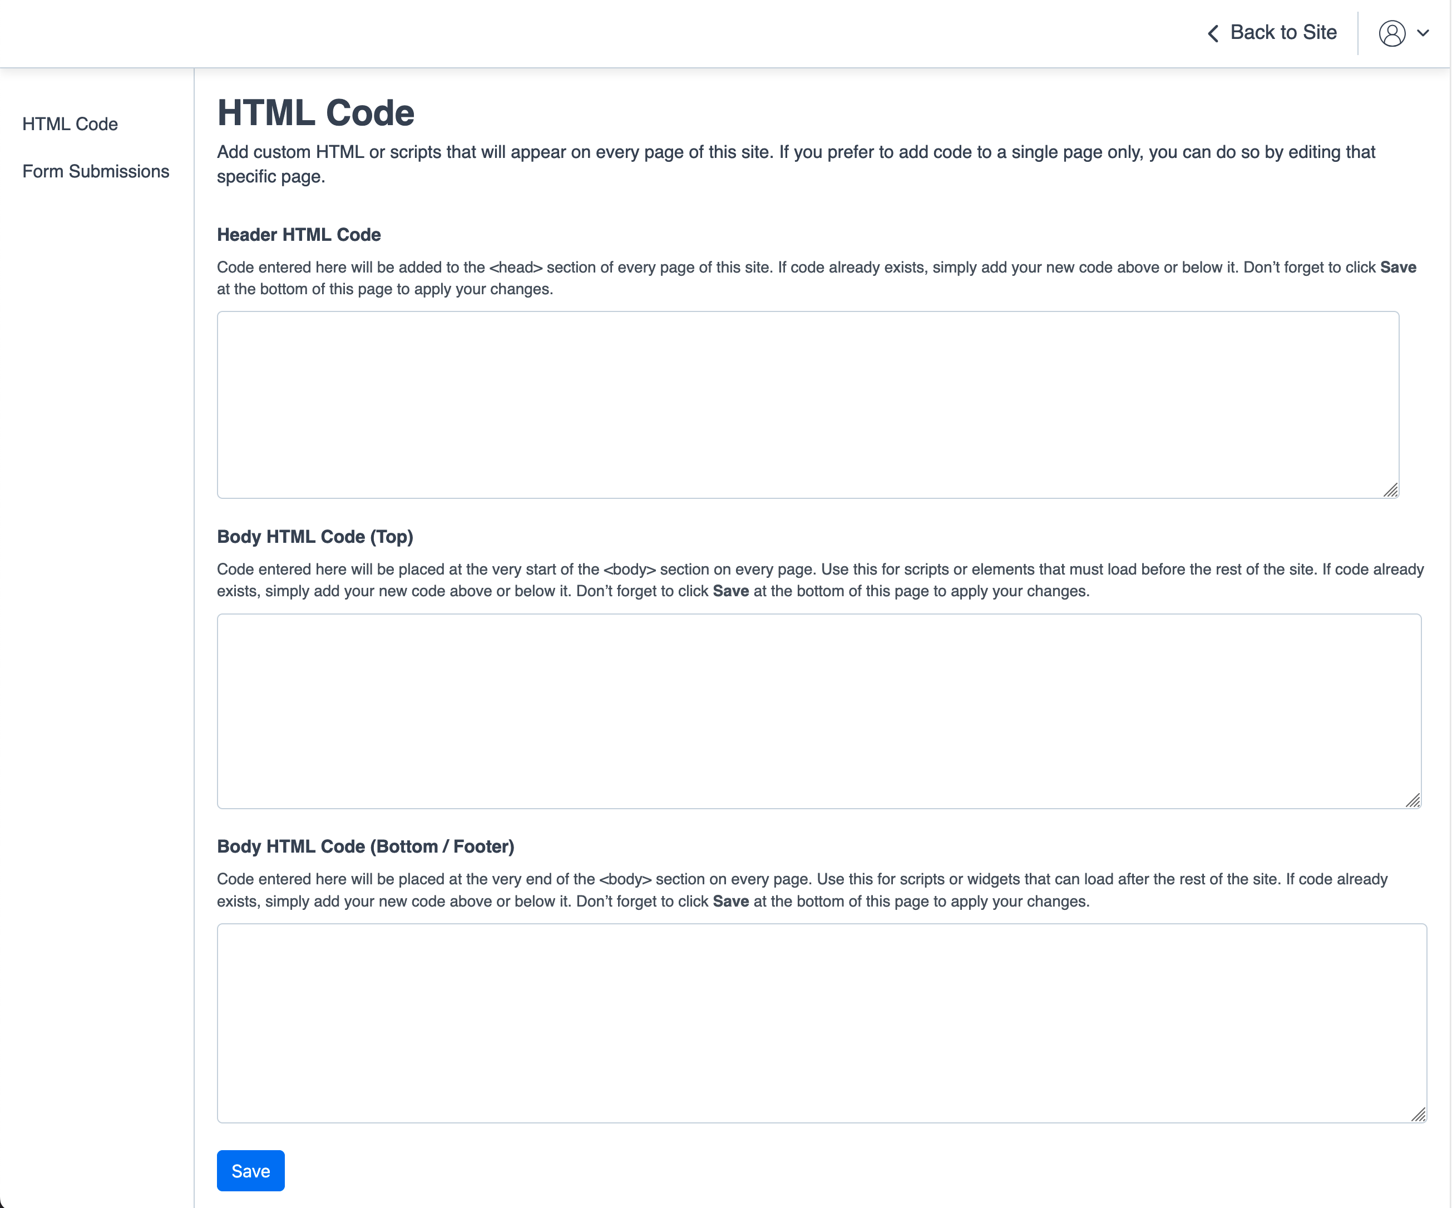The height and width of the screenshot is (1208, 1452).
Task: Select HTML Code in the sidebar
Action: [x=70, y=123]
